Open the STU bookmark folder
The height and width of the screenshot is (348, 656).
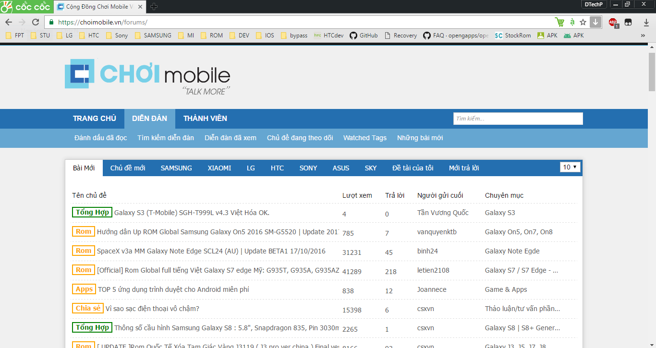[40, 36]
